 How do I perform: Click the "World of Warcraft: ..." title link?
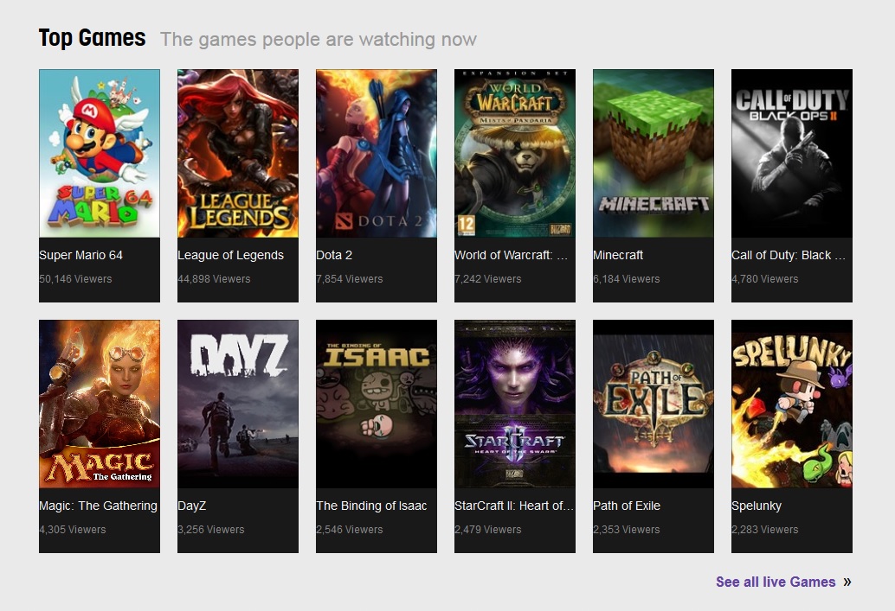pyautogui.click(x=512, y=255)
